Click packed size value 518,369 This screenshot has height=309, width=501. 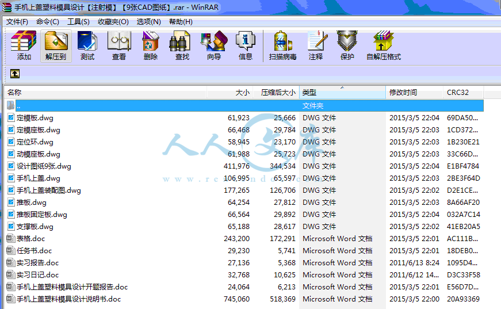click(282, 299)
